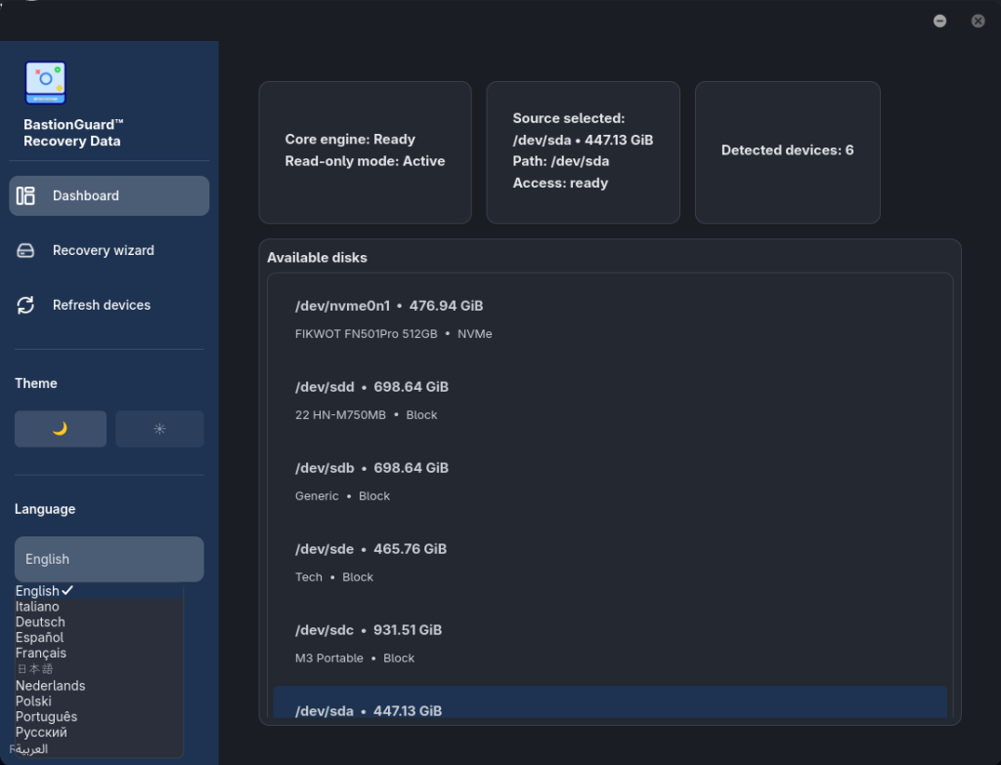Open the Language dropdown showing English
1001x765 pixels.
[x=109, y=559]
